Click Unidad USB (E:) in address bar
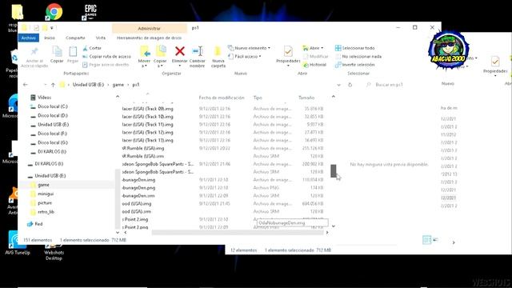 88,85
